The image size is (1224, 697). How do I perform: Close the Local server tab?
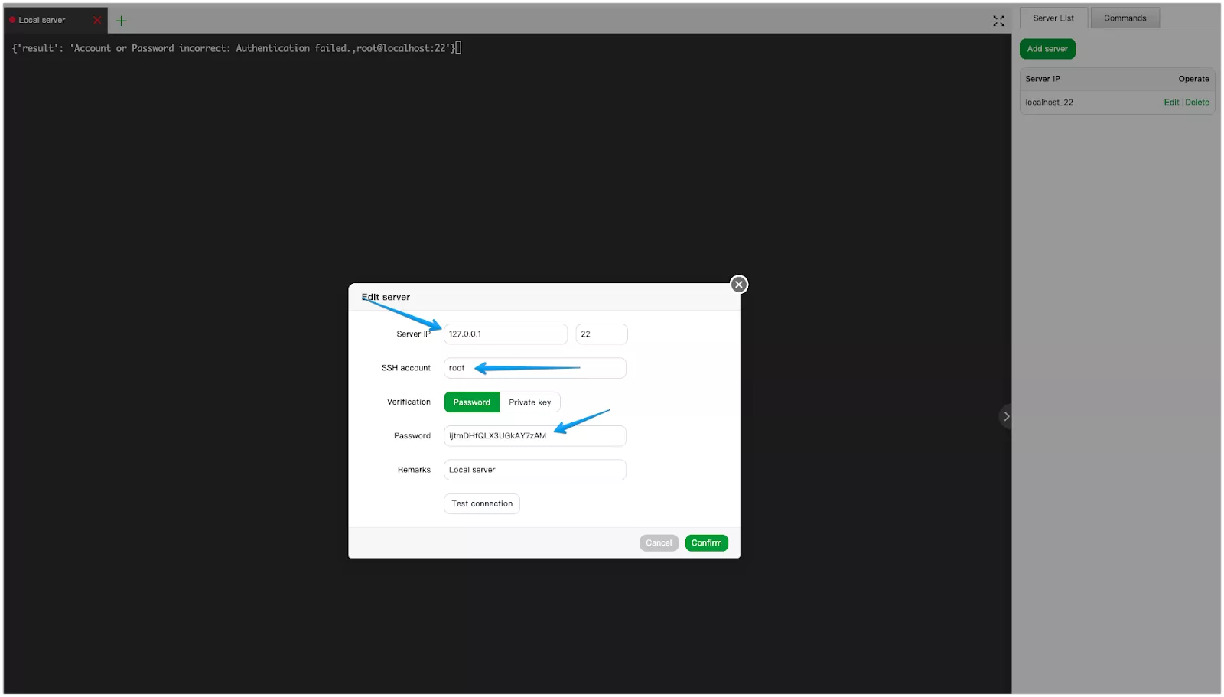click(96, 21)
